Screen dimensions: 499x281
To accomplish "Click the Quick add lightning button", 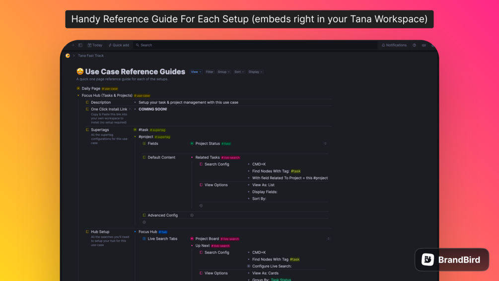I will pyautogui.click(x=119, y=45).
